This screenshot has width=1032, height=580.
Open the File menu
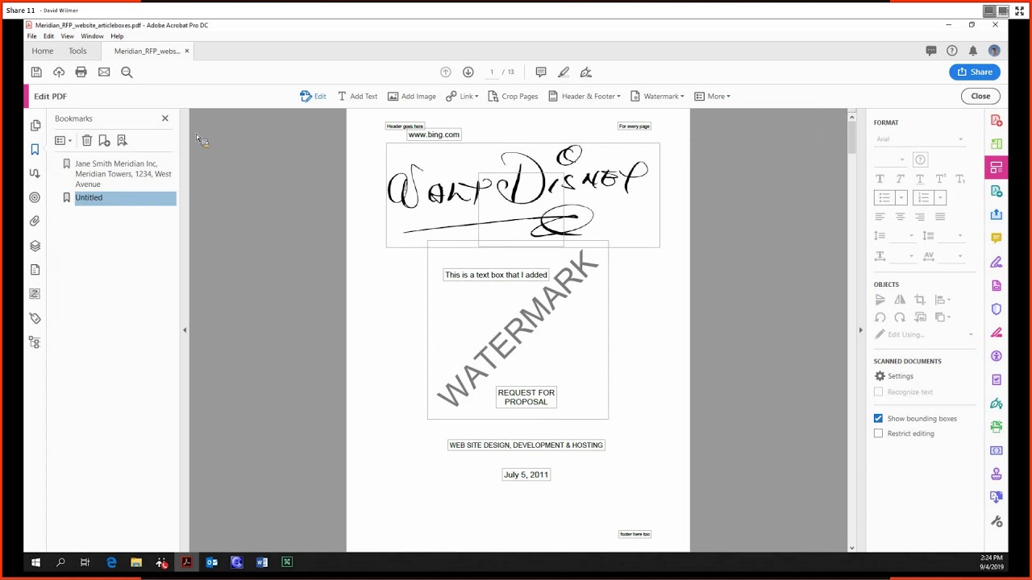pos(31,36)
